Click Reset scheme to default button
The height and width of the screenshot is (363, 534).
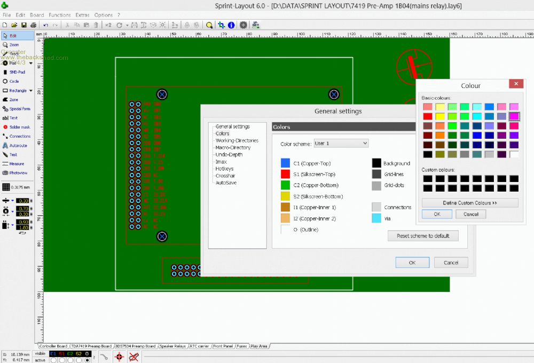coord(423,235)
